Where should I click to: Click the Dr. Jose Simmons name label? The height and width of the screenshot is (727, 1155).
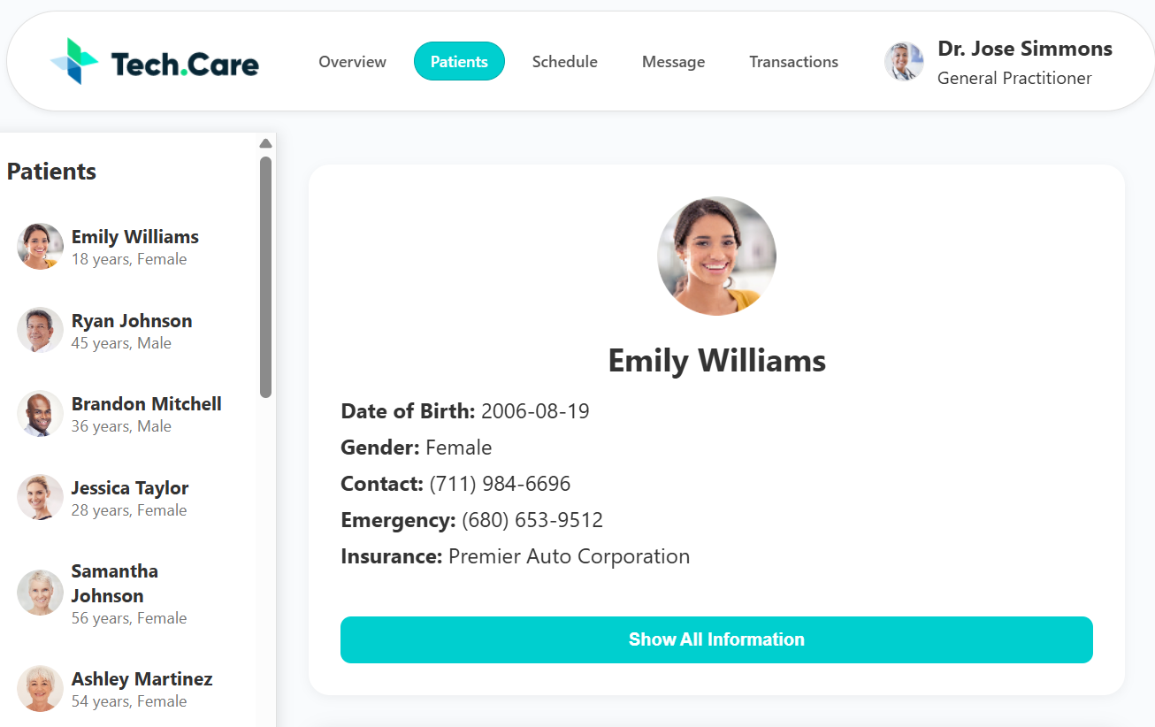(1025, 49)
